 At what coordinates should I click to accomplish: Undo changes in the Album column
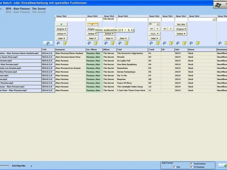[x=106, y=43]
